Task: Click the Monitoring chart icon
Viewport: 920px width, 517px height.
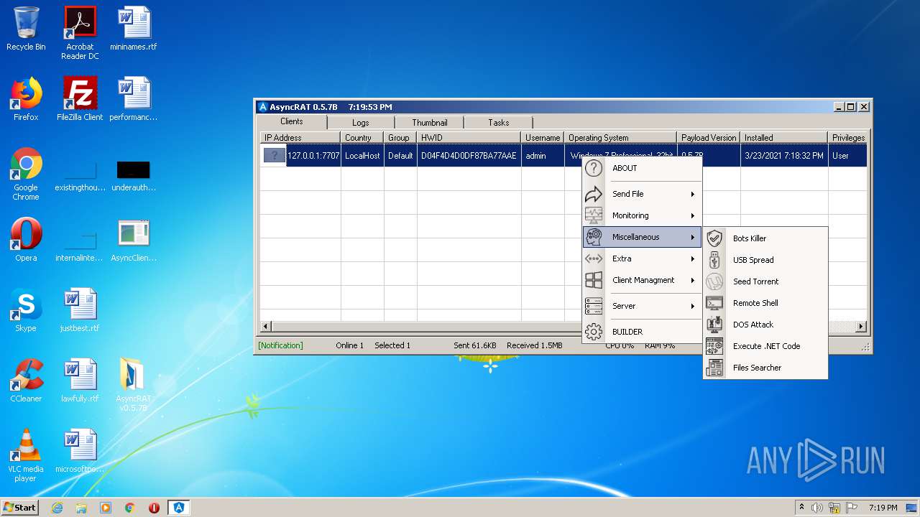Action: [593, 215]
